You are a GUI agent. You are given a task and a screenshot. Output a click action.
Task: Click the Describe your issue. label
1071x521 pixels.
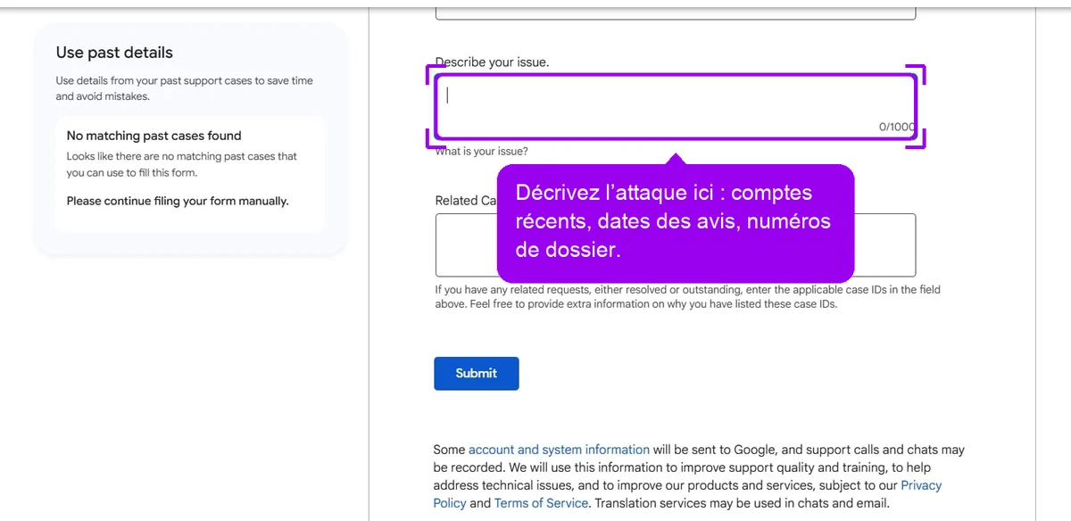(492, 62)
